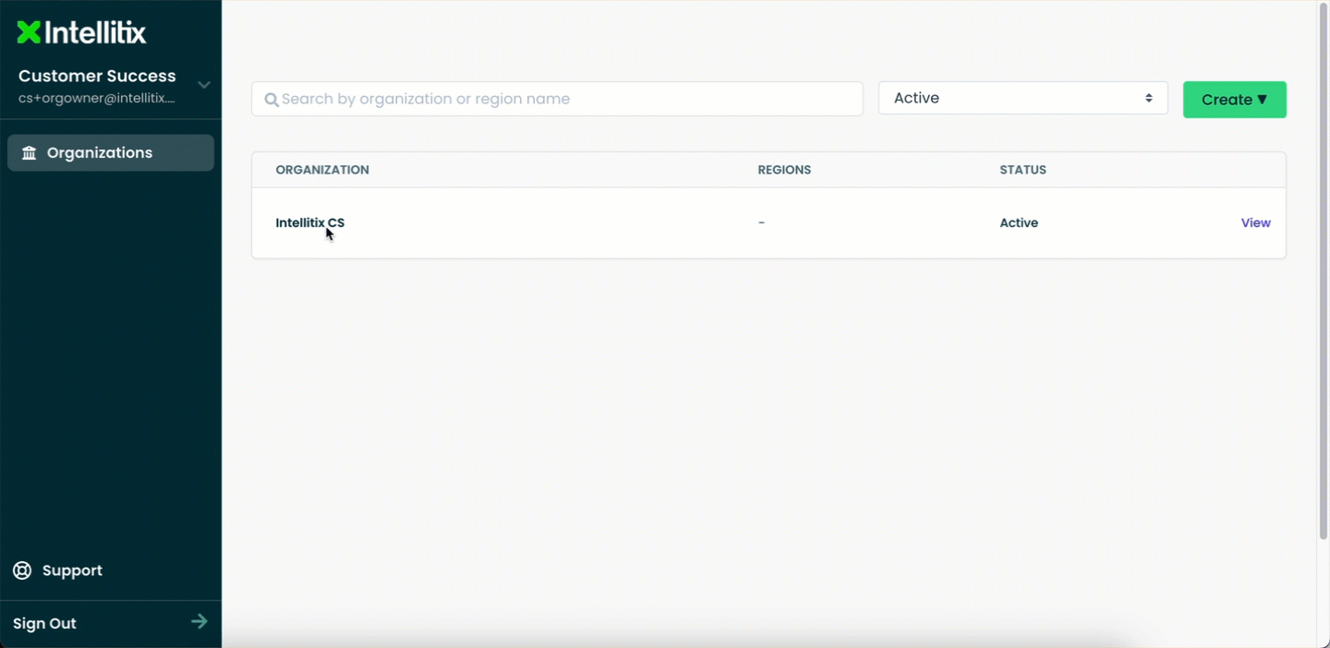Click the Sign Out text

44,624
